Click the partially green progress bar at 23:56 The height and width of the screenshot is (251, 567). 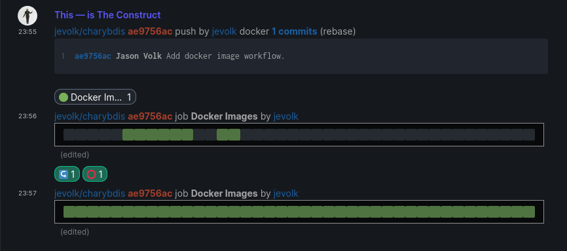click(x=299, y=135)
